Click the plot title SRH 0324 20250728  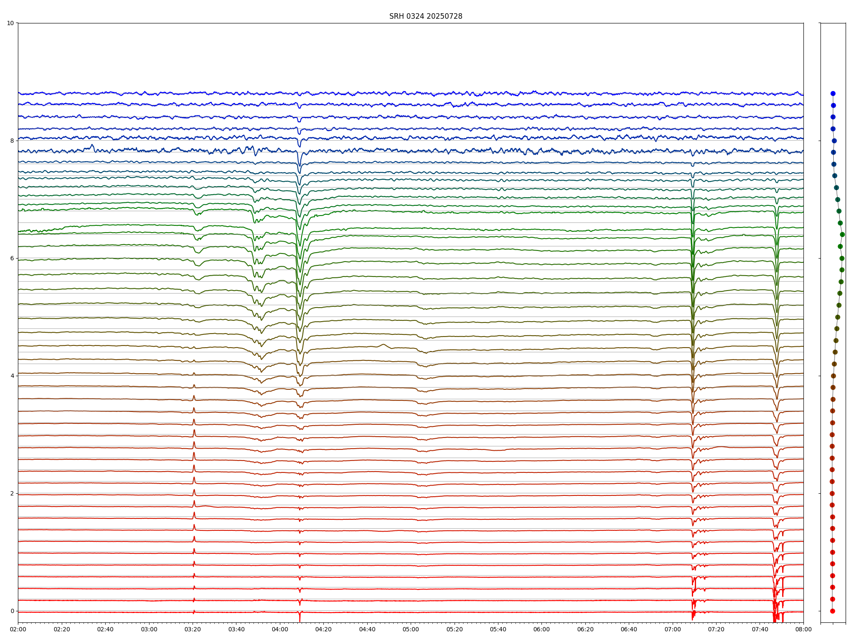(x=426, y=16)
